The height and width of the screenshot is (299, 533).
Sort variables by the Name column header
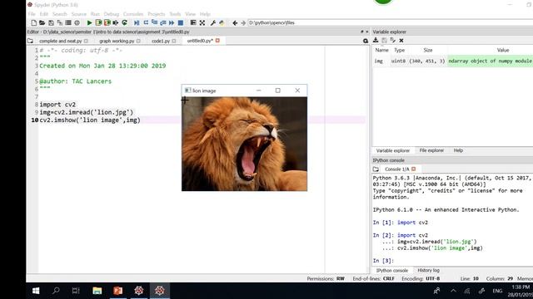tap(381, 50)
